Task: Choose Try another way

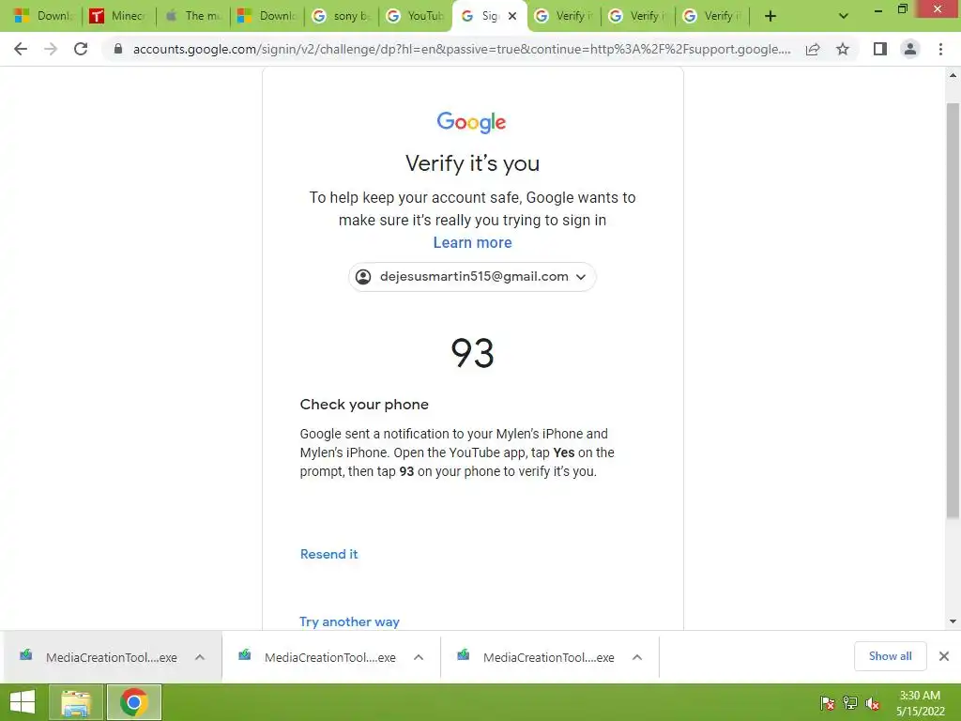Action: click(x=349, y=621)
